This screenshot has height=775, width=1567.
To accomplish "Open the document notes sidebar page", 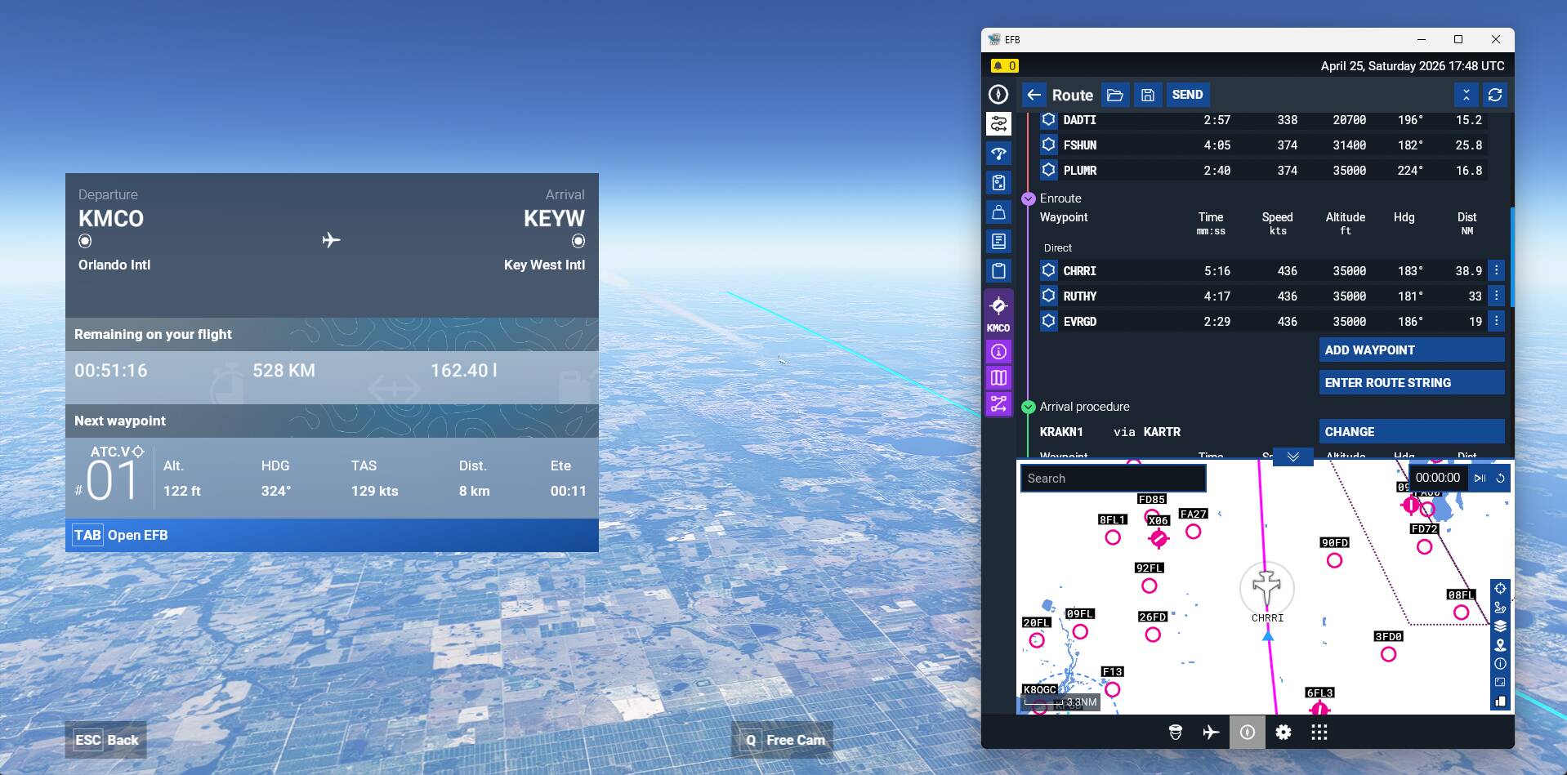I will pyautogui.click(x=998, y=241).
